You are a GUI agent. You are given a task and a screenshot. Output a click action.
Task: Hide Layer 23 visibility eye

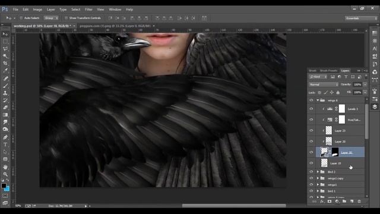[x=311, y=131]
